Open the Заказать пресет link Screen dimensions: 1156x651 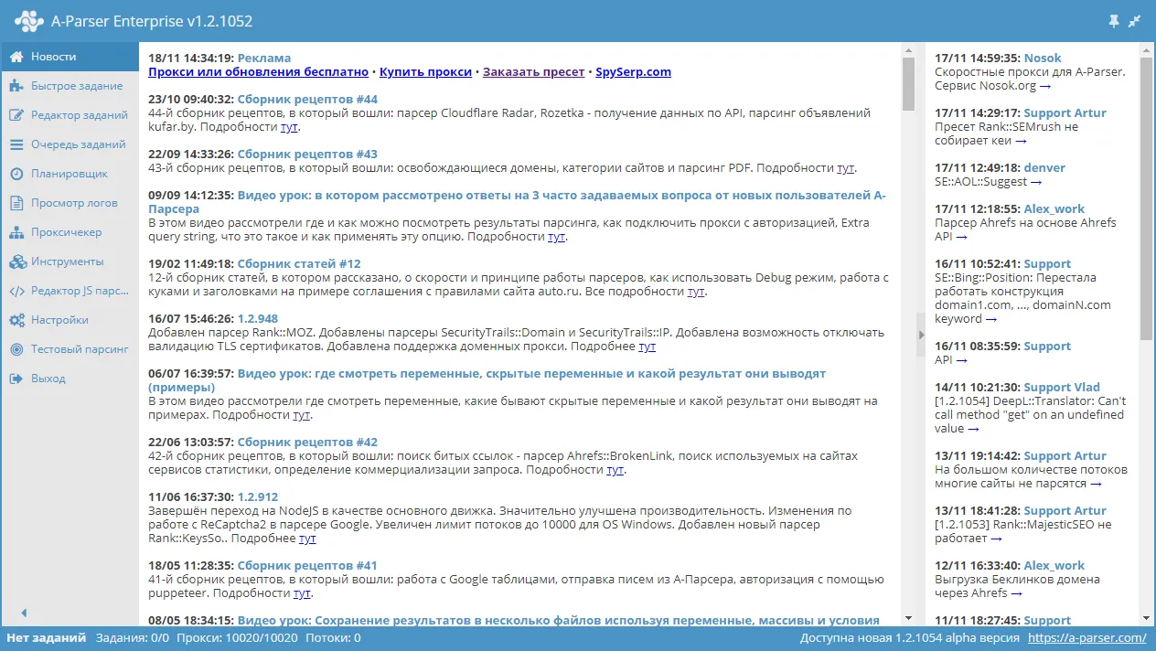click(533, 72)
